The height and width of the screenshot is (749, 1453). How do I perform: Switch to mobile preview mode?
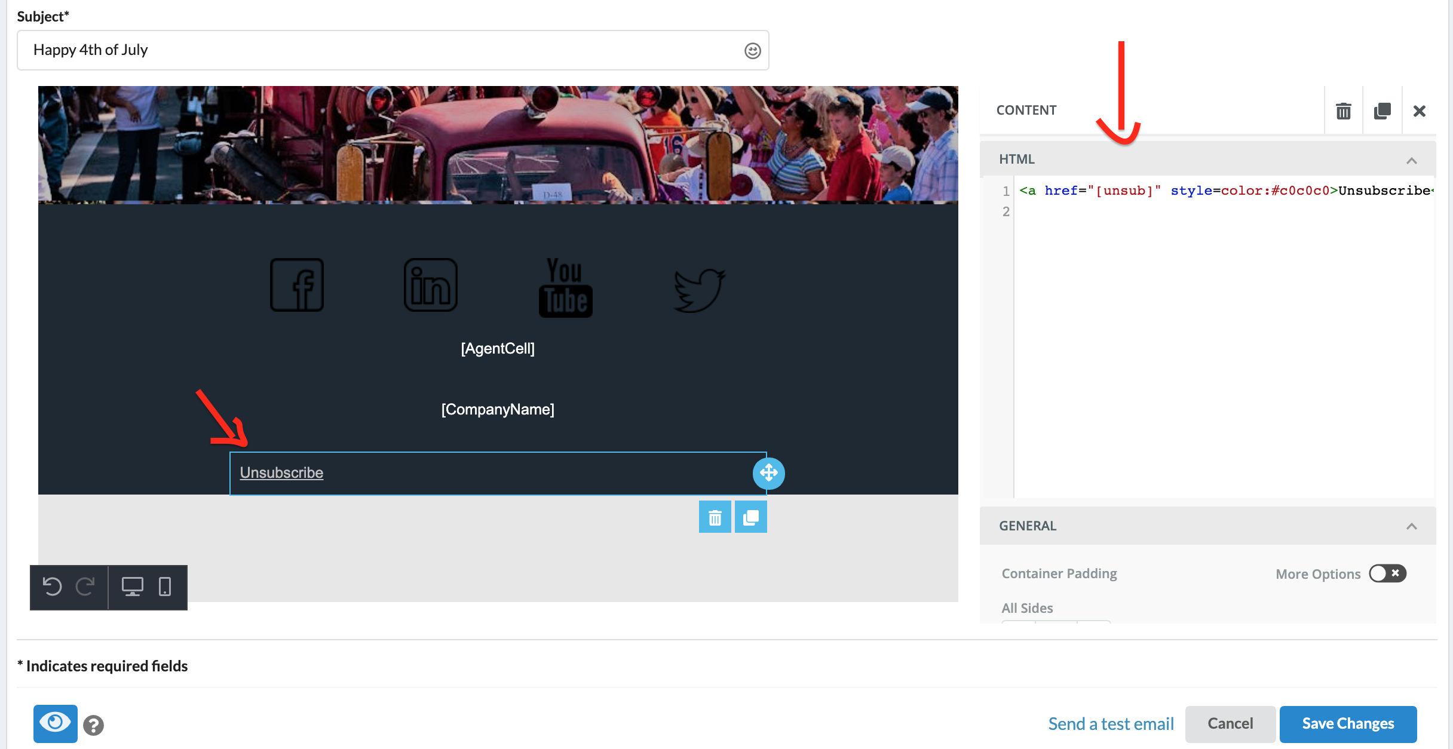[x=166, y=587]
